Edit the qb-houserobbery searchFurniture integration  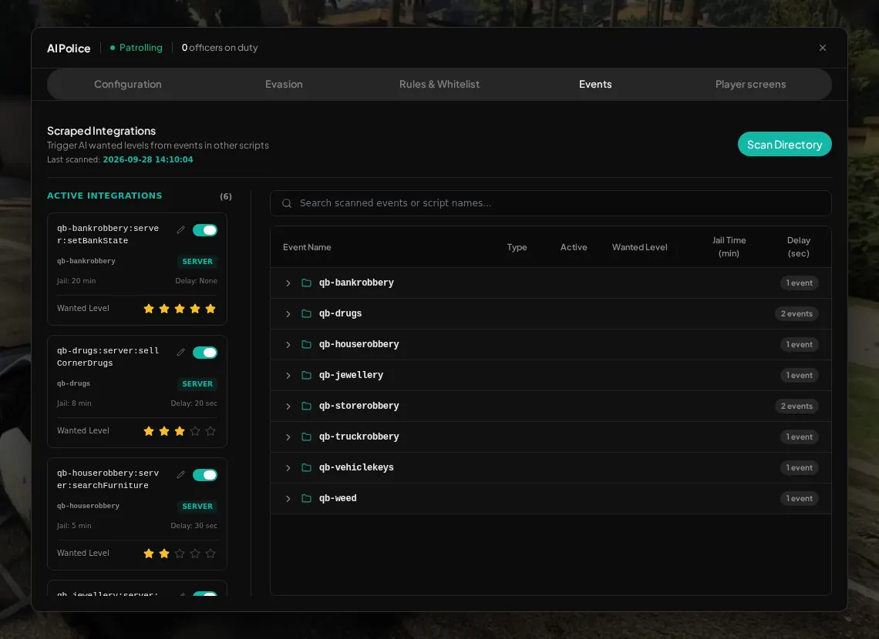tap(180, 475)
